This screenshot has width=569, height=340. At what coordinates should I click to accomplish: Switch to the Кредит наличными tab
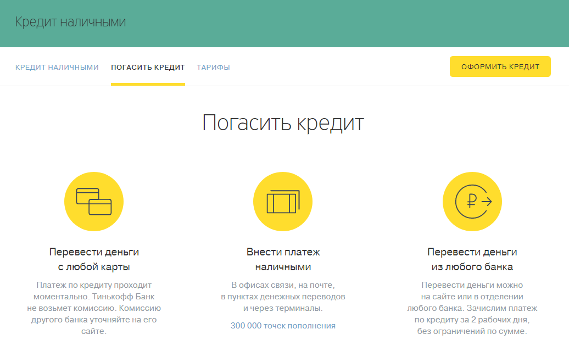click(x=57, y=68)
